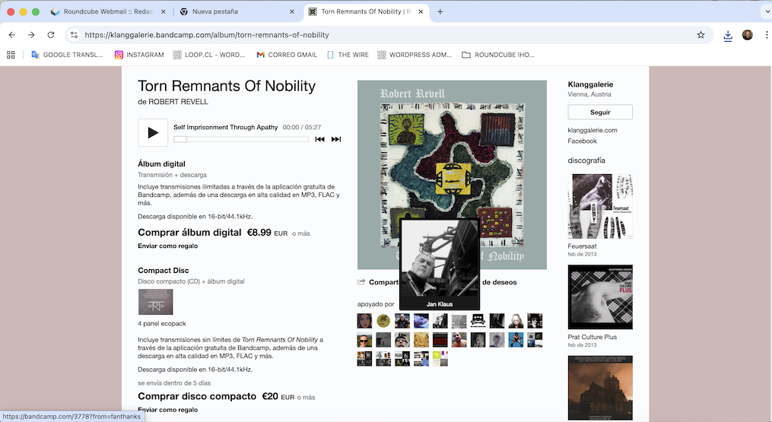The width and height of the screenshot is (772, 422).
Task: Reload the current page
Action: coord(51,35)
